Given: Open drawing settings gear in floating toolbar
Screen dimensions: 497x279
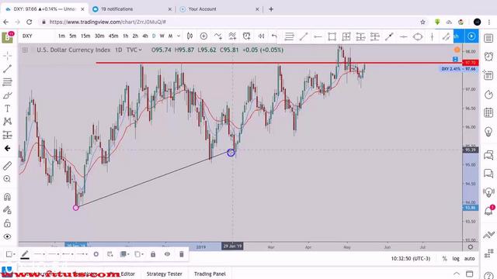Looking at the screenshot, I should (96, 254).
